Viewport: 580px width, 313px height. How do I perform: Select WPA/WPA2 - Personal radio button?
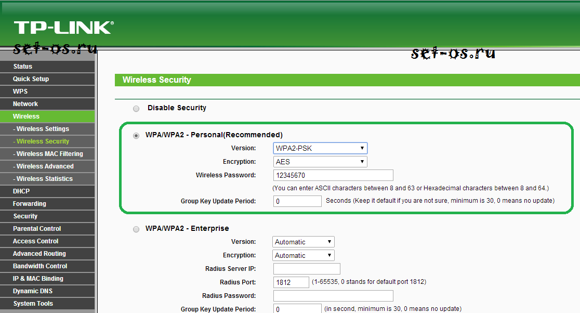(136, 135)
